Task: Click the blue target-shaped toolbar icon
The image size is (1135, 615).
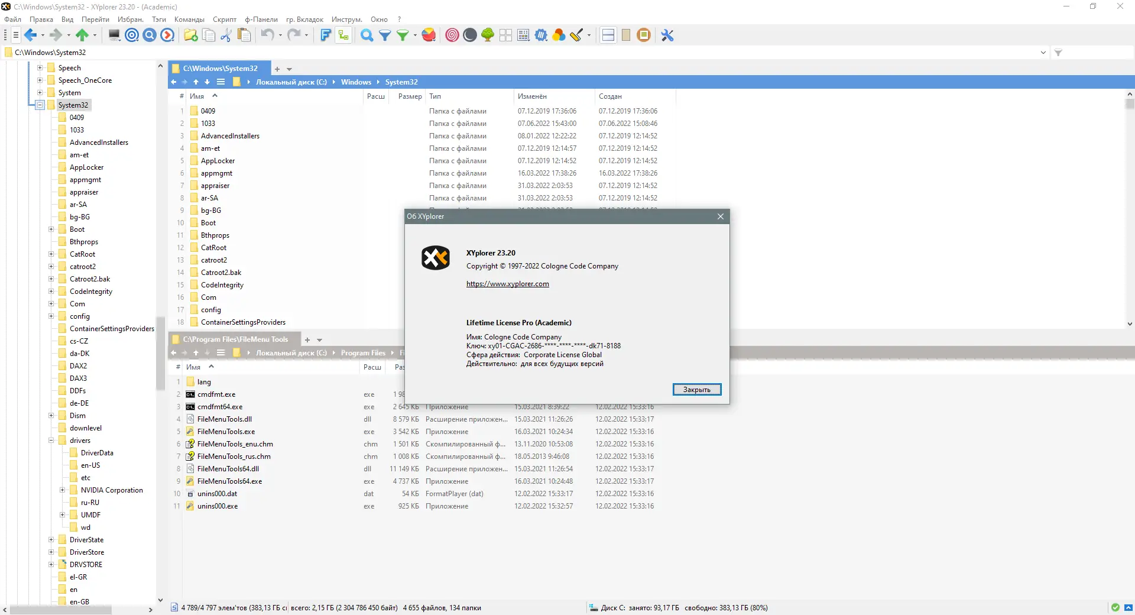Action: pos(132,35)
